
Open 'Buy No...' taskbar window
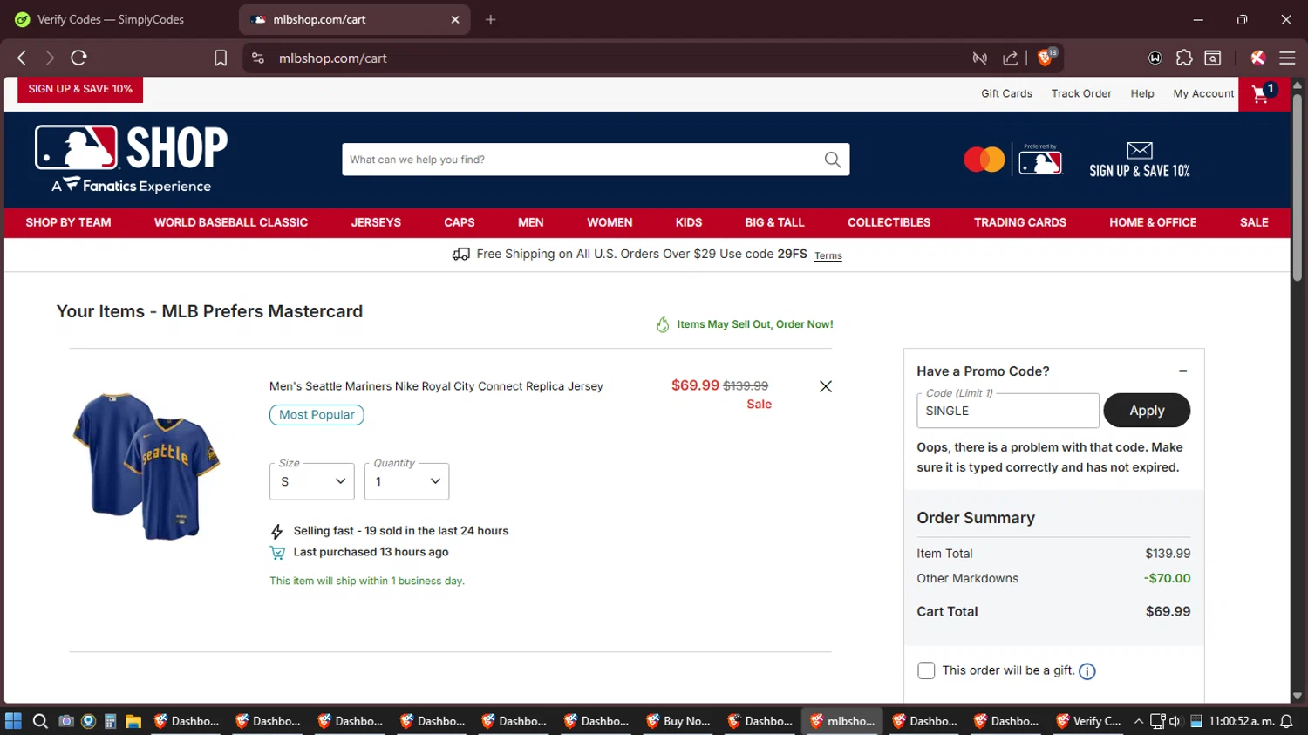pyautogui.click(x=678, y=721)
